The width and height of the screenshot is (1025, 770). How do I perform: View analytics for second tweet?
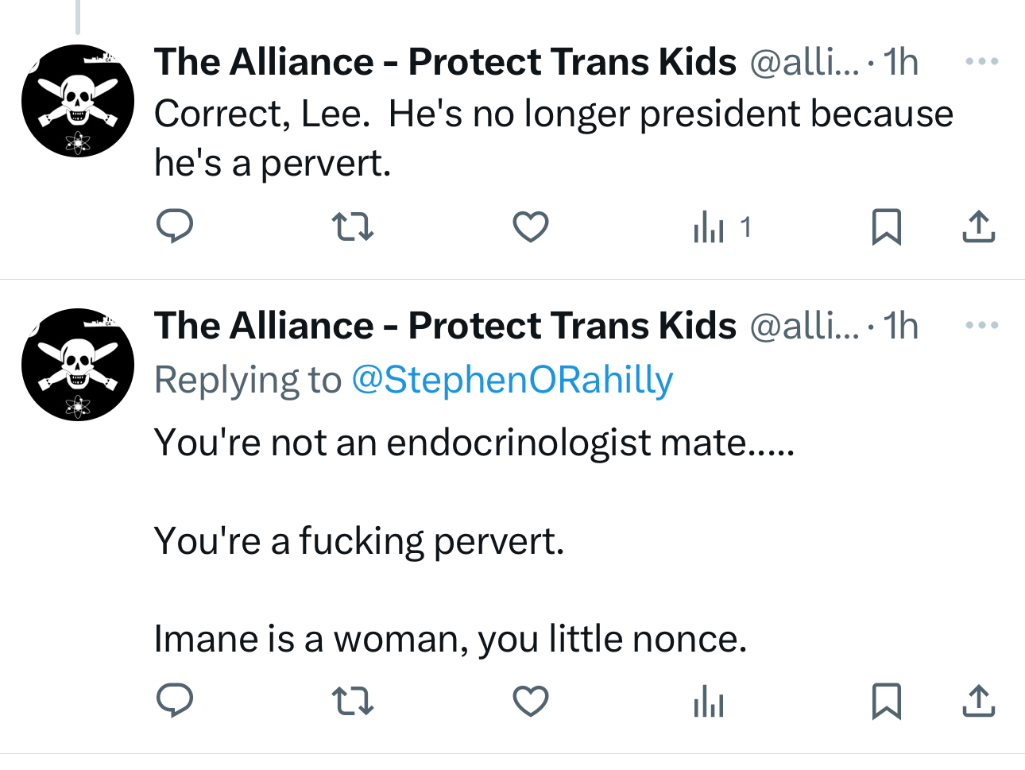[x=708, y=702]
